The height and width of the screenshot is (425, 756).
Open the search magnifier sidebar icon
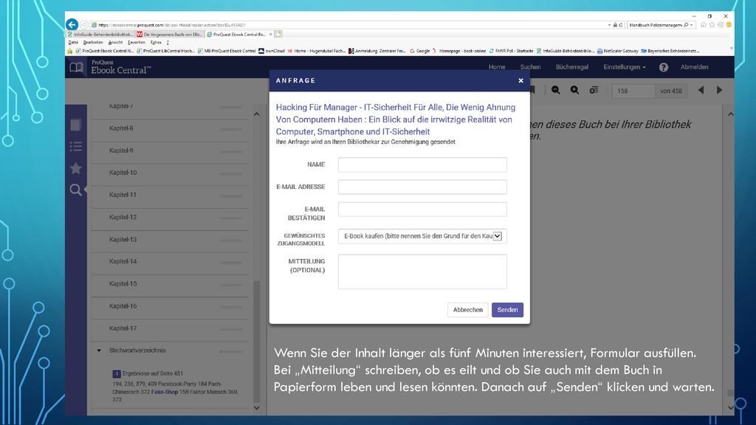point(76,190)
